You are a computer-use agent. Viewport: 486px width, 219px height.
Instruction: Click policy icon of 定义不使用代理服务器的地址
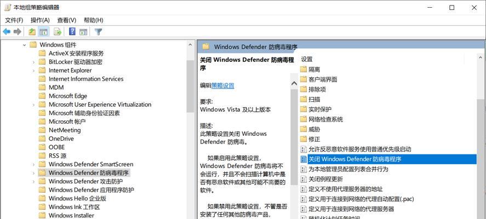point(304,189)
